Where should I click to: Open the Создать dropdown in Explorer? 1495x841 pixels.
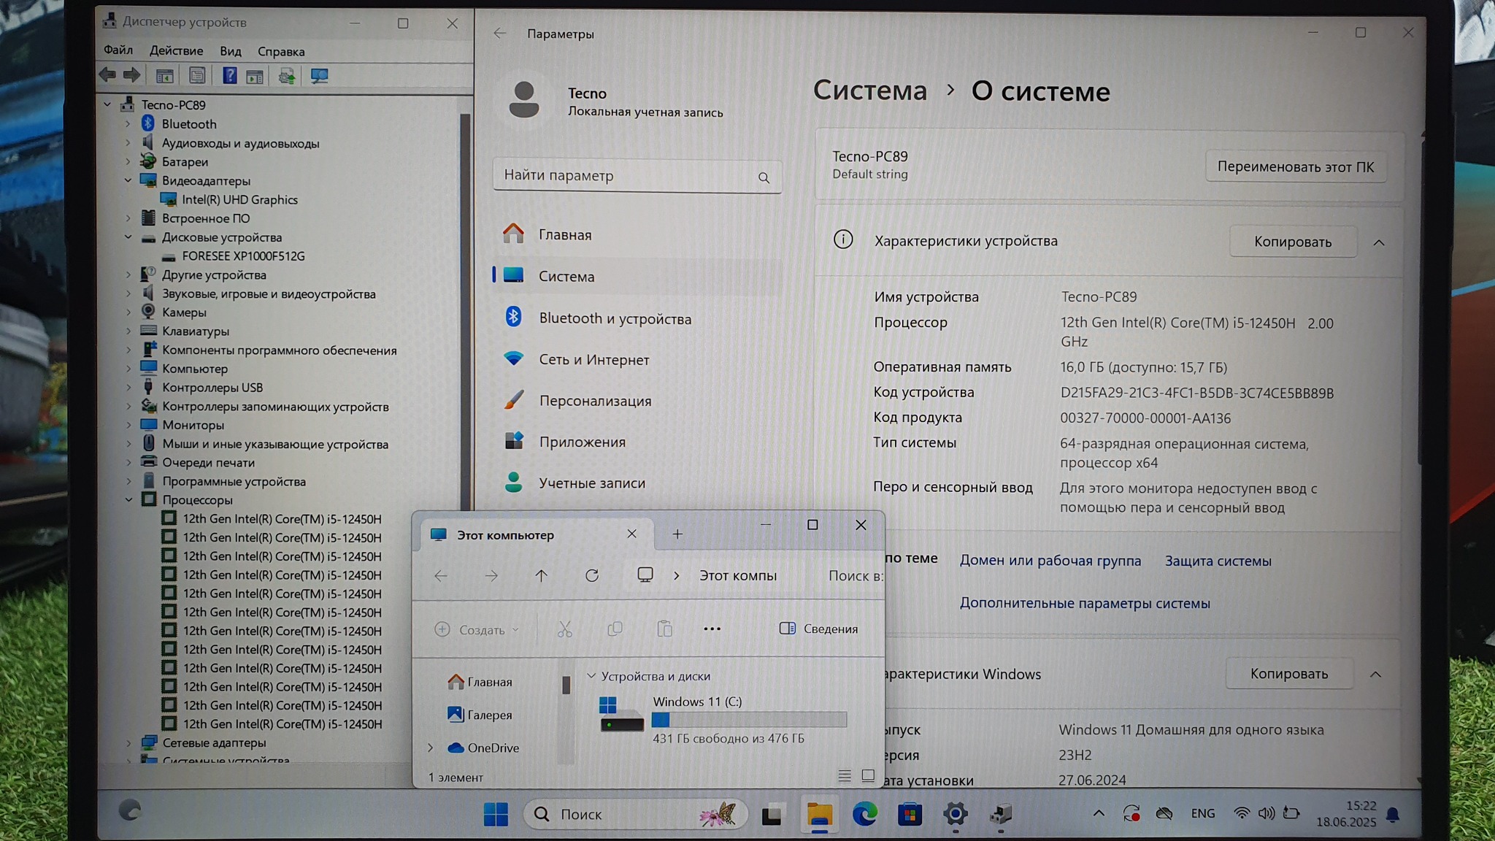[x=477, y=629]
